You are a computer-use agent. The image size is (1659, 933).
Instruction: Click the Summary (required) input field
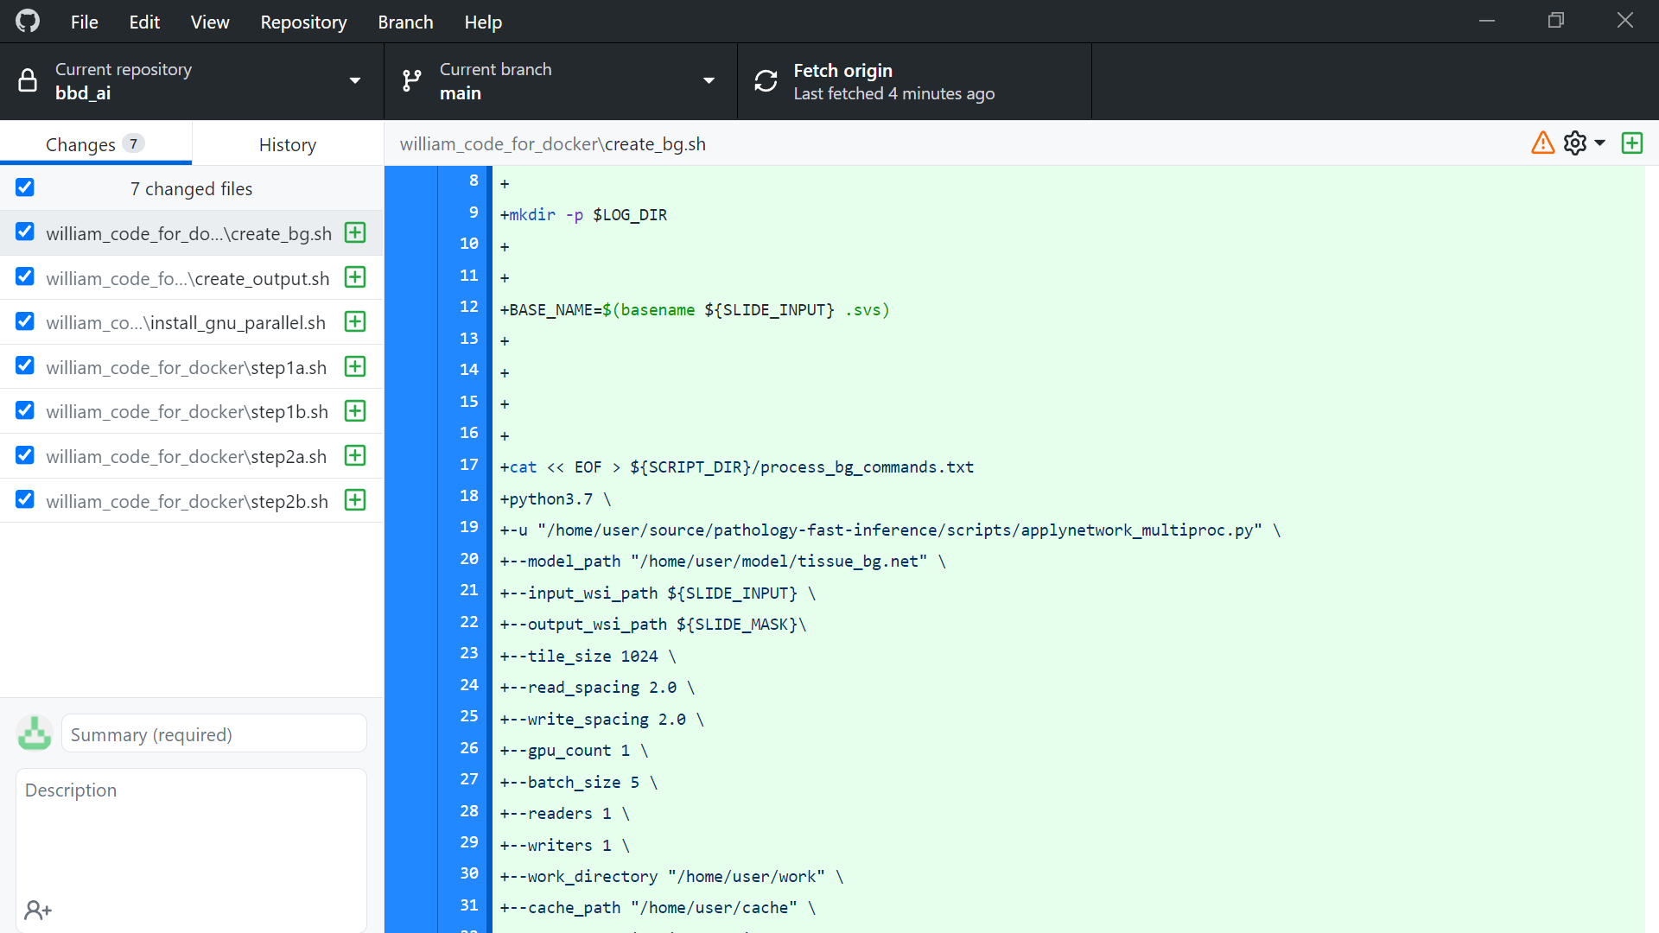(213, 733)
